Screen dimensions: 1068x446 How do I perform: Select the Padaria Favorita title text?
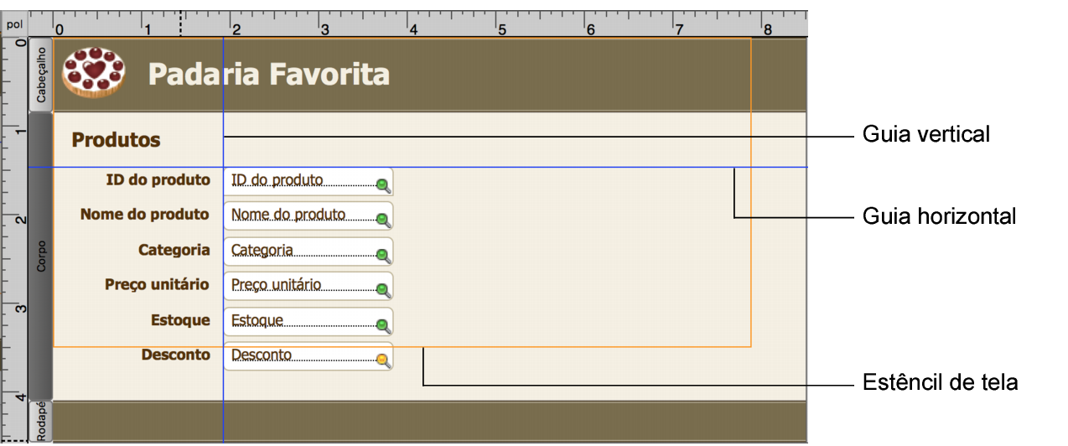(x=269, y=74)
